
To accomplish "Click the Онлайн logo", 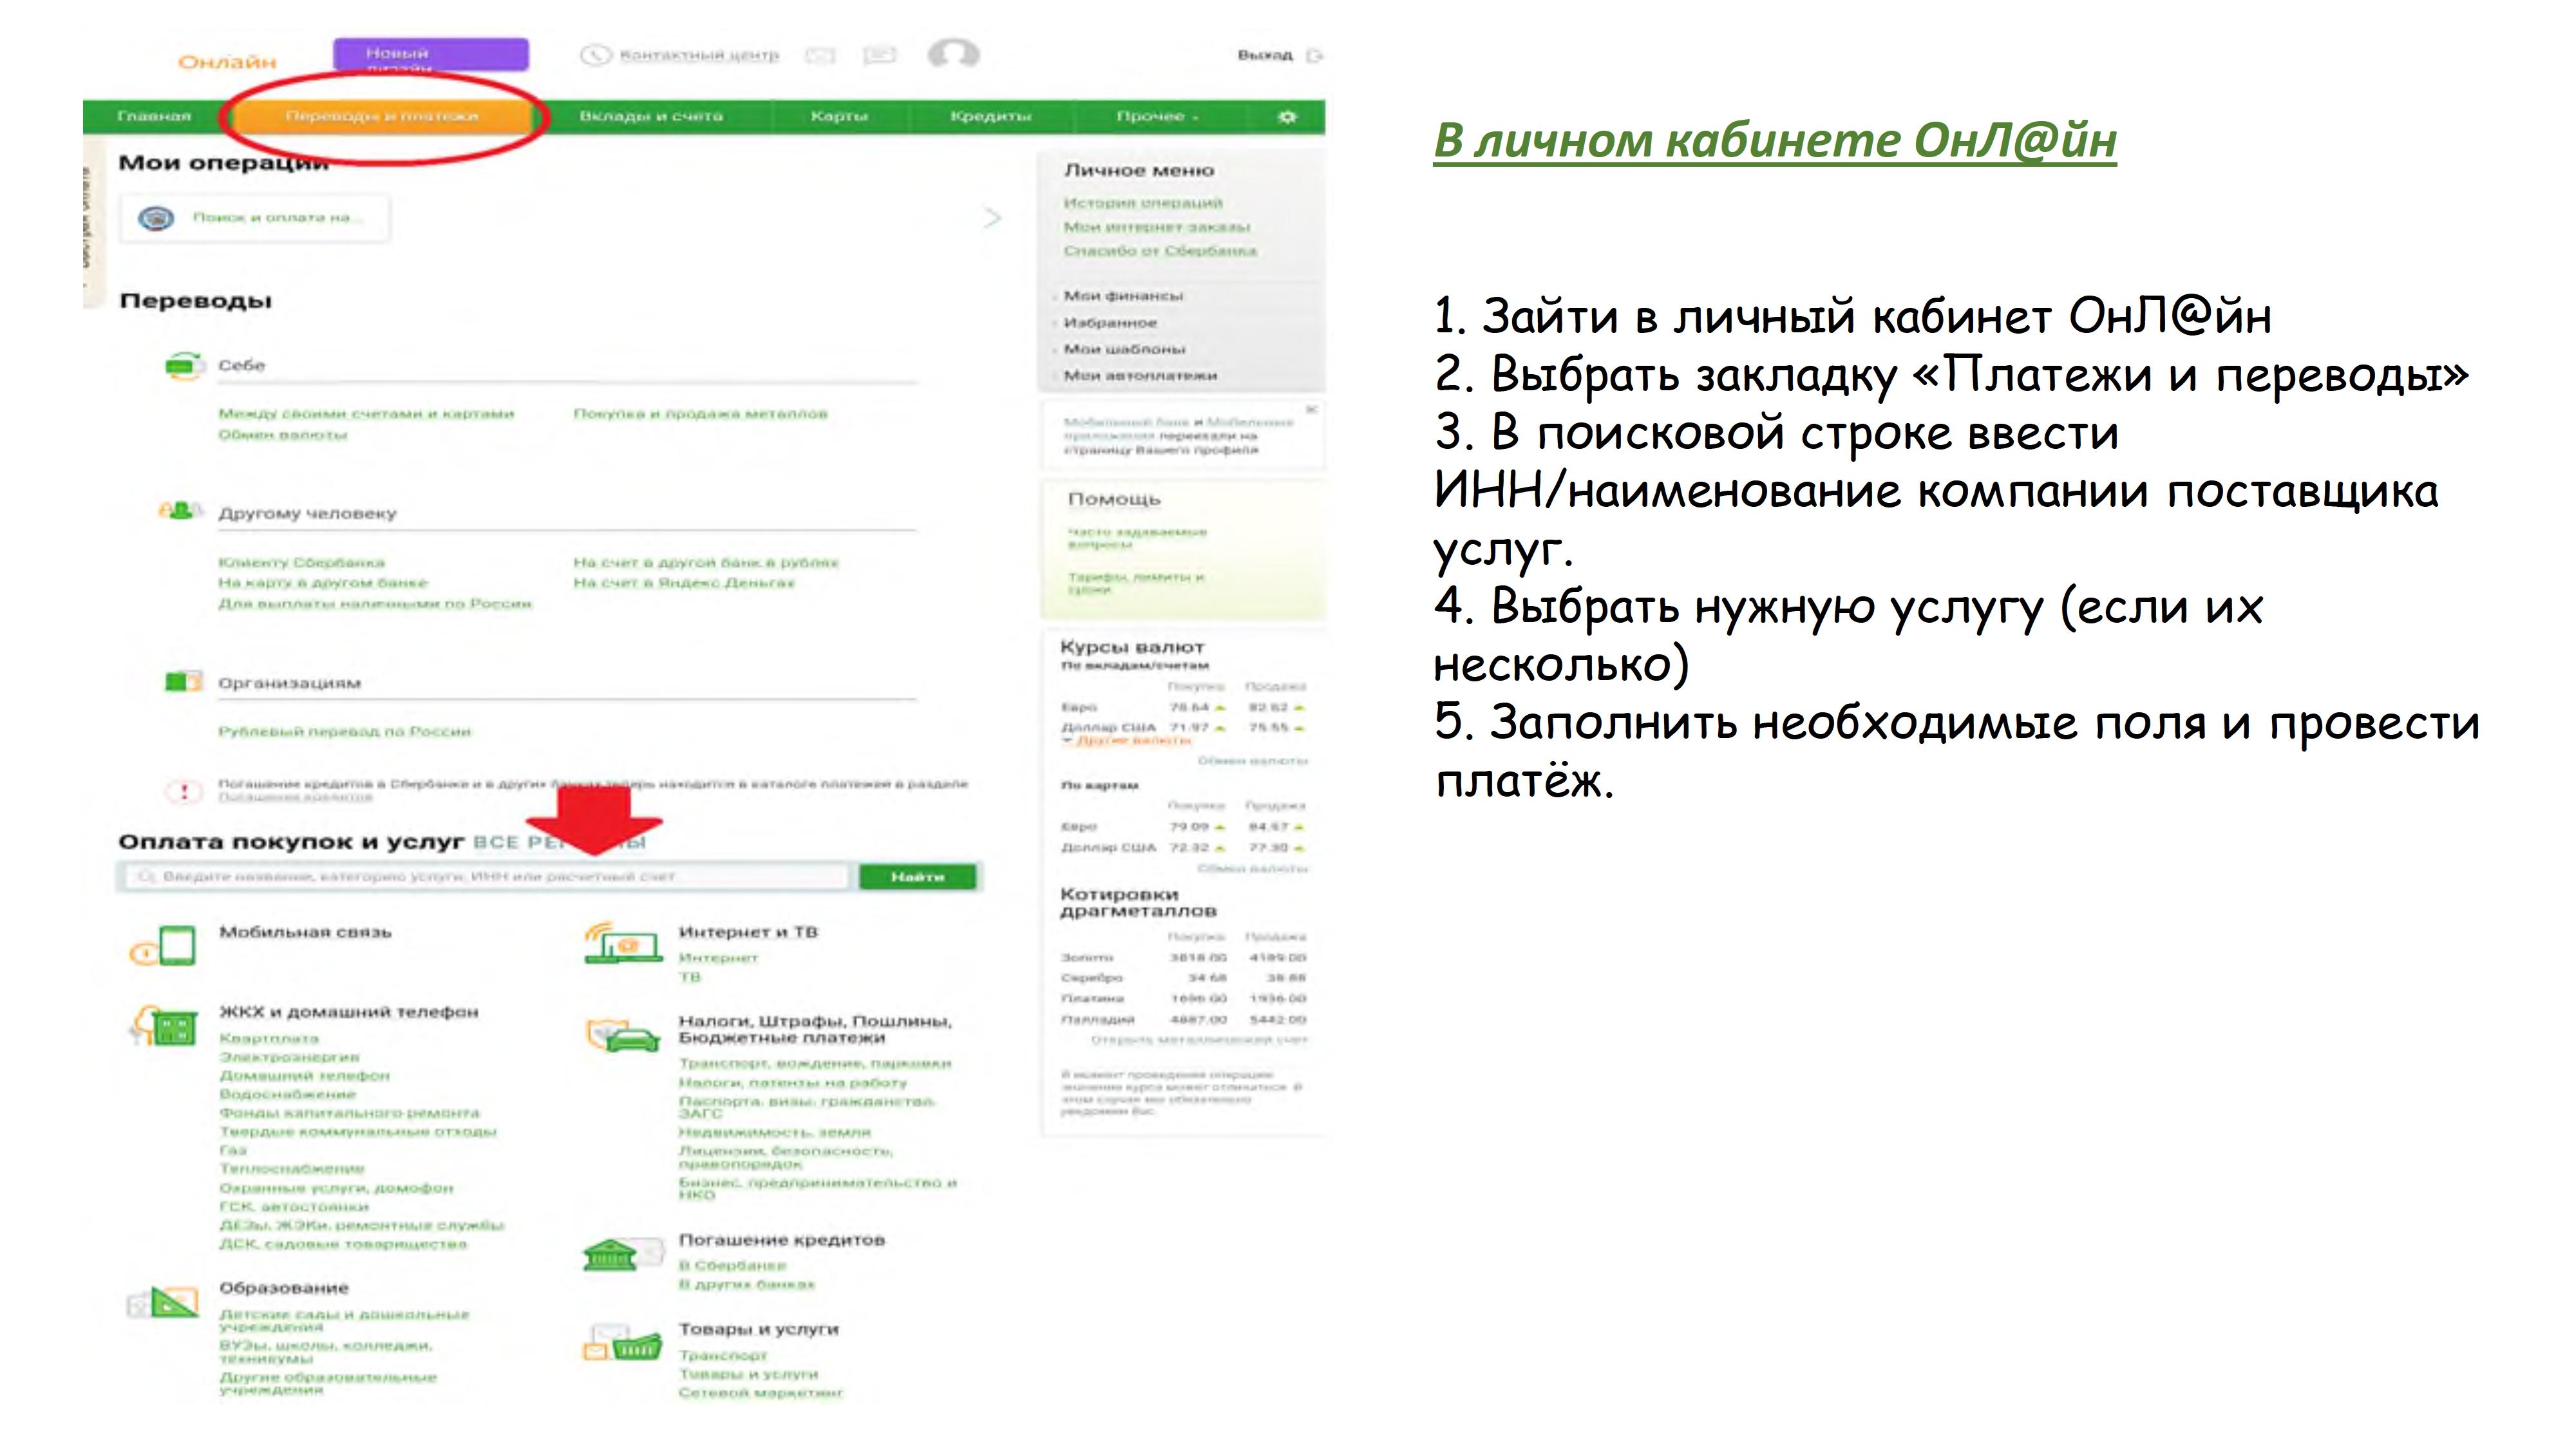I will pyautogui.click(x=227, y=62).
